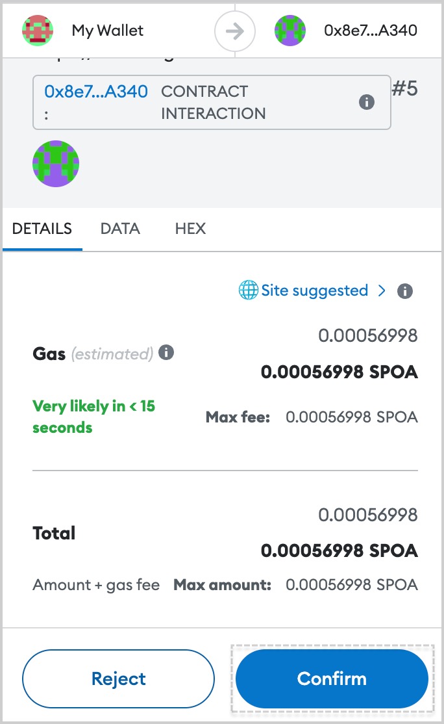
Task: Reject the transaction
Action: (x=119, y=679)
